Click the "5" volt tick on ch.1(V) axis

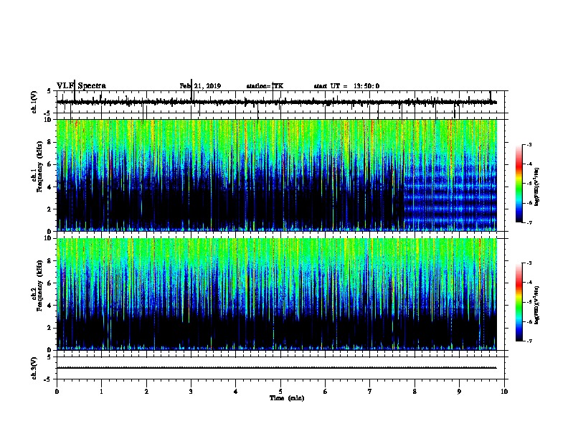49,91
